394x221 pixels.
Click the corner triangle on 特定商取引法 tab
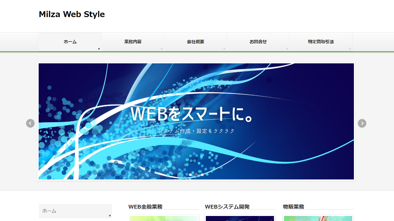350,49
